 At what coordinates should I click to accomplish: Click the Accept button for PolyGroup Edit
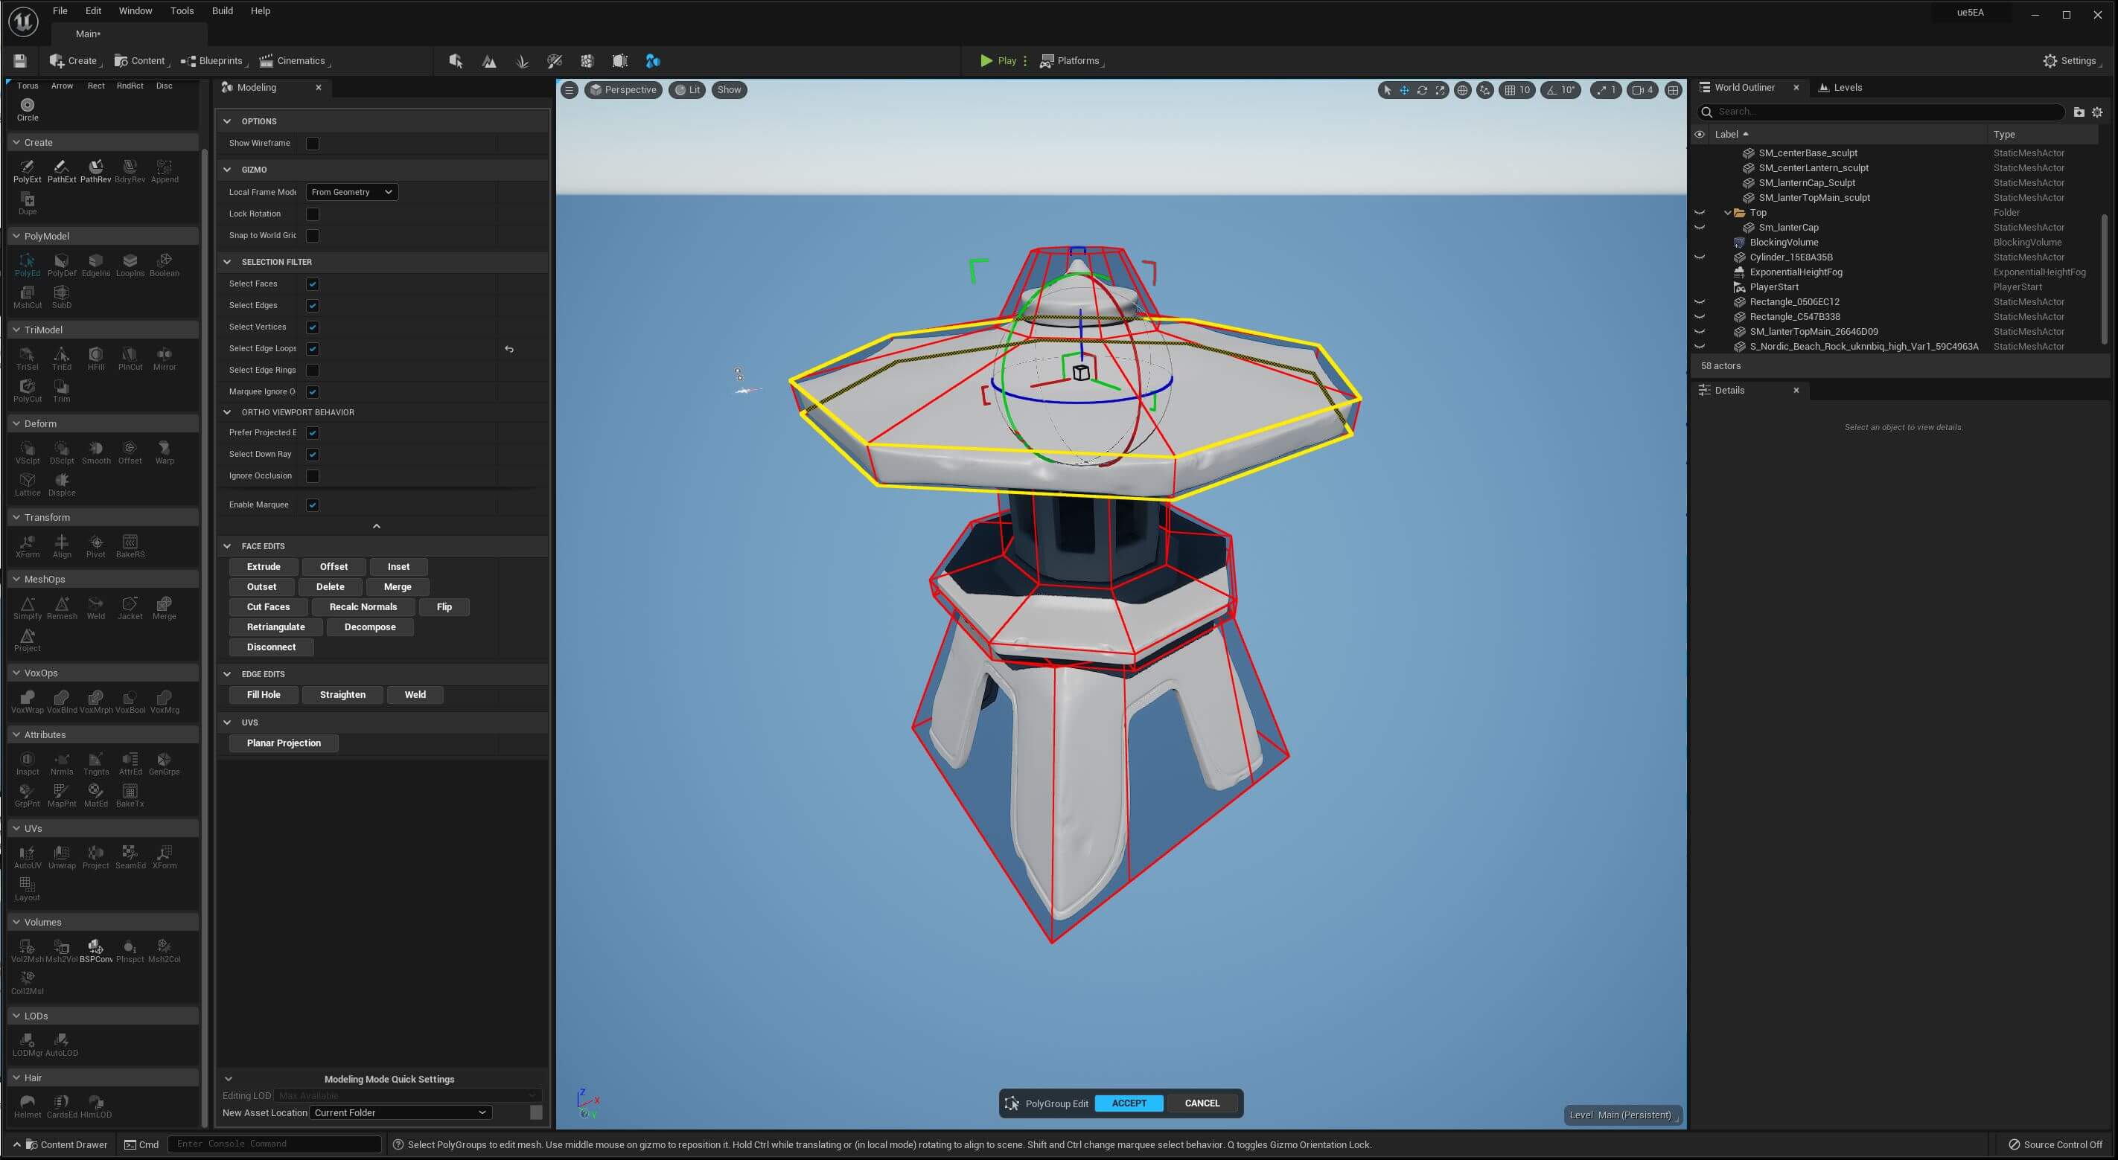coord(1129,1103)
